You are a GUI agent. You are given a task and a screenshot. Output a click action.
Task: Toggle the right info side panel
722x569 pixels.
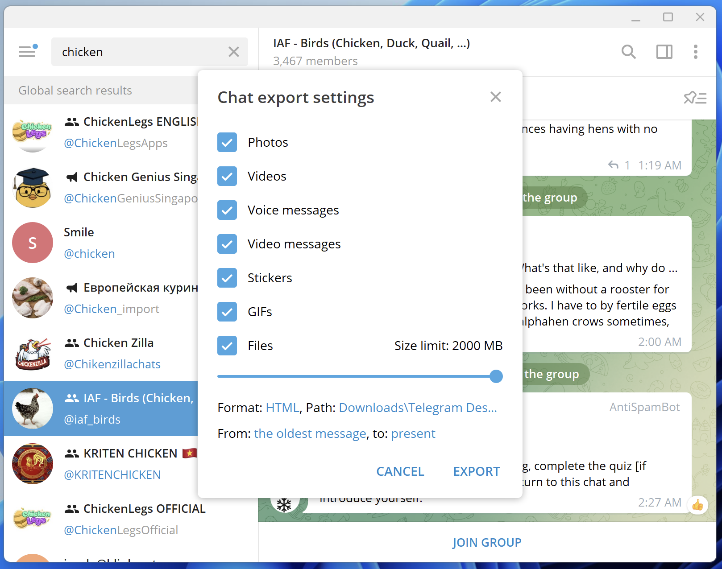[x=664, y=52]
